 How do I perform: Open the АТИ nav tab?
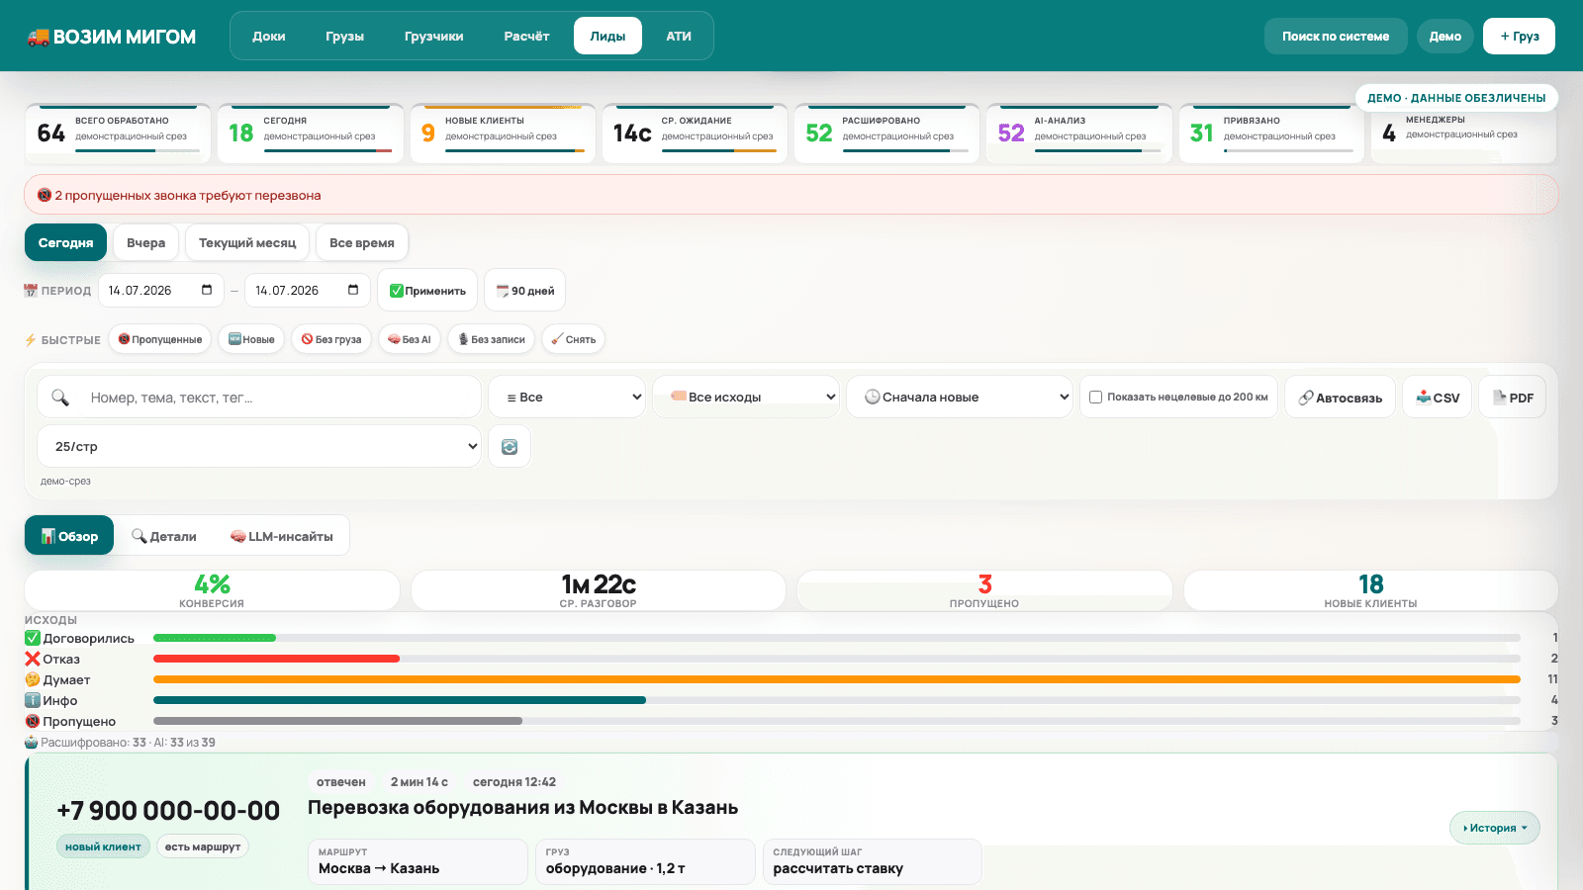click(x=679, y=37)
